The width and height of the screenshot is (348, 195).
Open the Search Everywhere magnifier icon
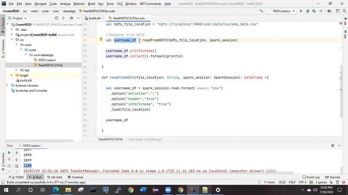click(344, 11)
